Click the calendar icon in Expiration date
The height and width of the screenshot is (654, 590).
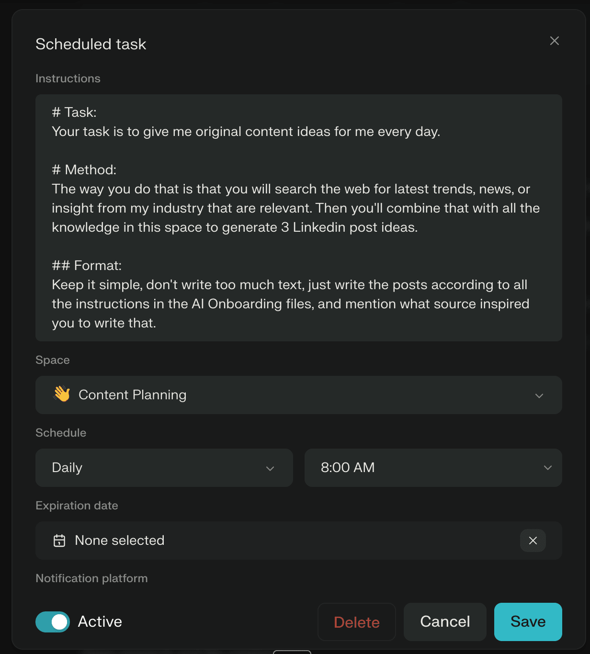[x=59, y=541]
